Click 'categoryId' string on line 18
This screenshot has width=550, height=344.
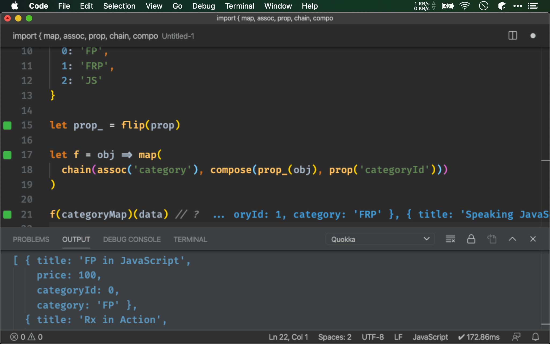(395, 170)
